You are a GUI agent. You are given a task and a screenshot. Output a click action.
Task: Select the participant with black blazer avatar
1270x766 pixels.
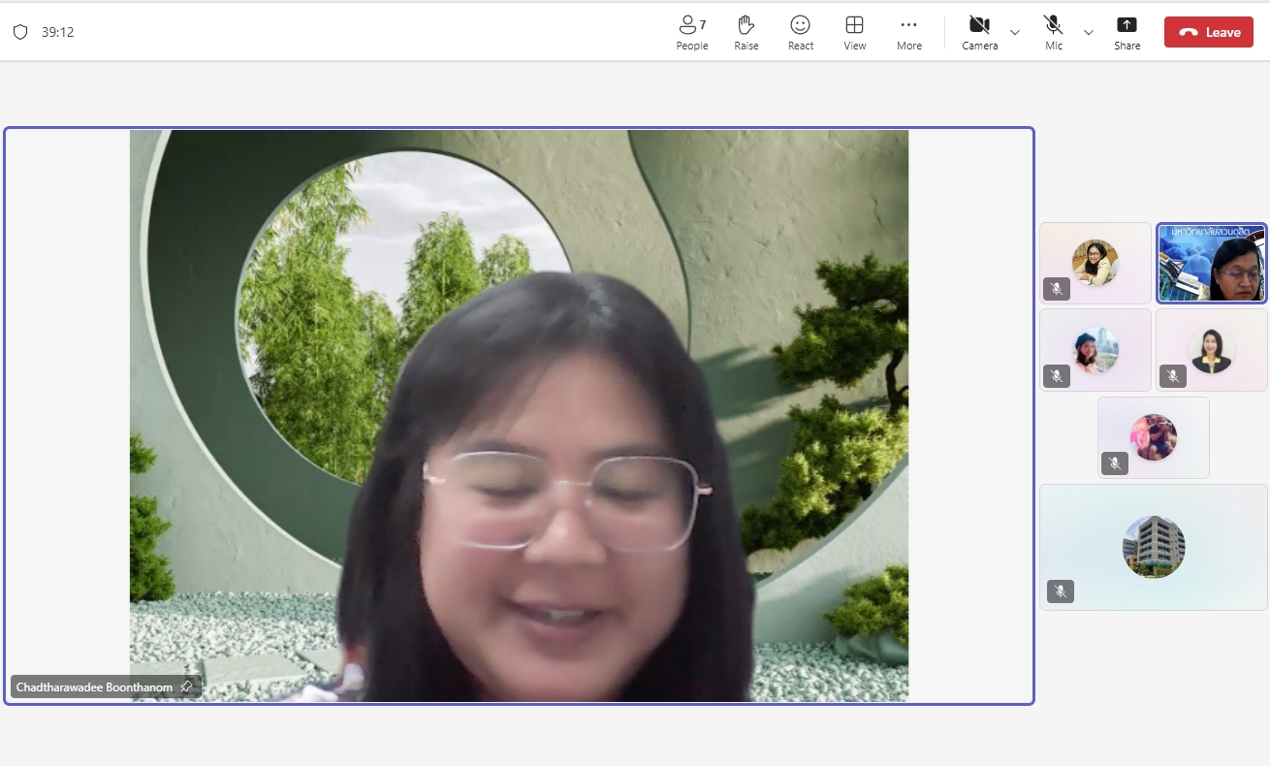1211,350
